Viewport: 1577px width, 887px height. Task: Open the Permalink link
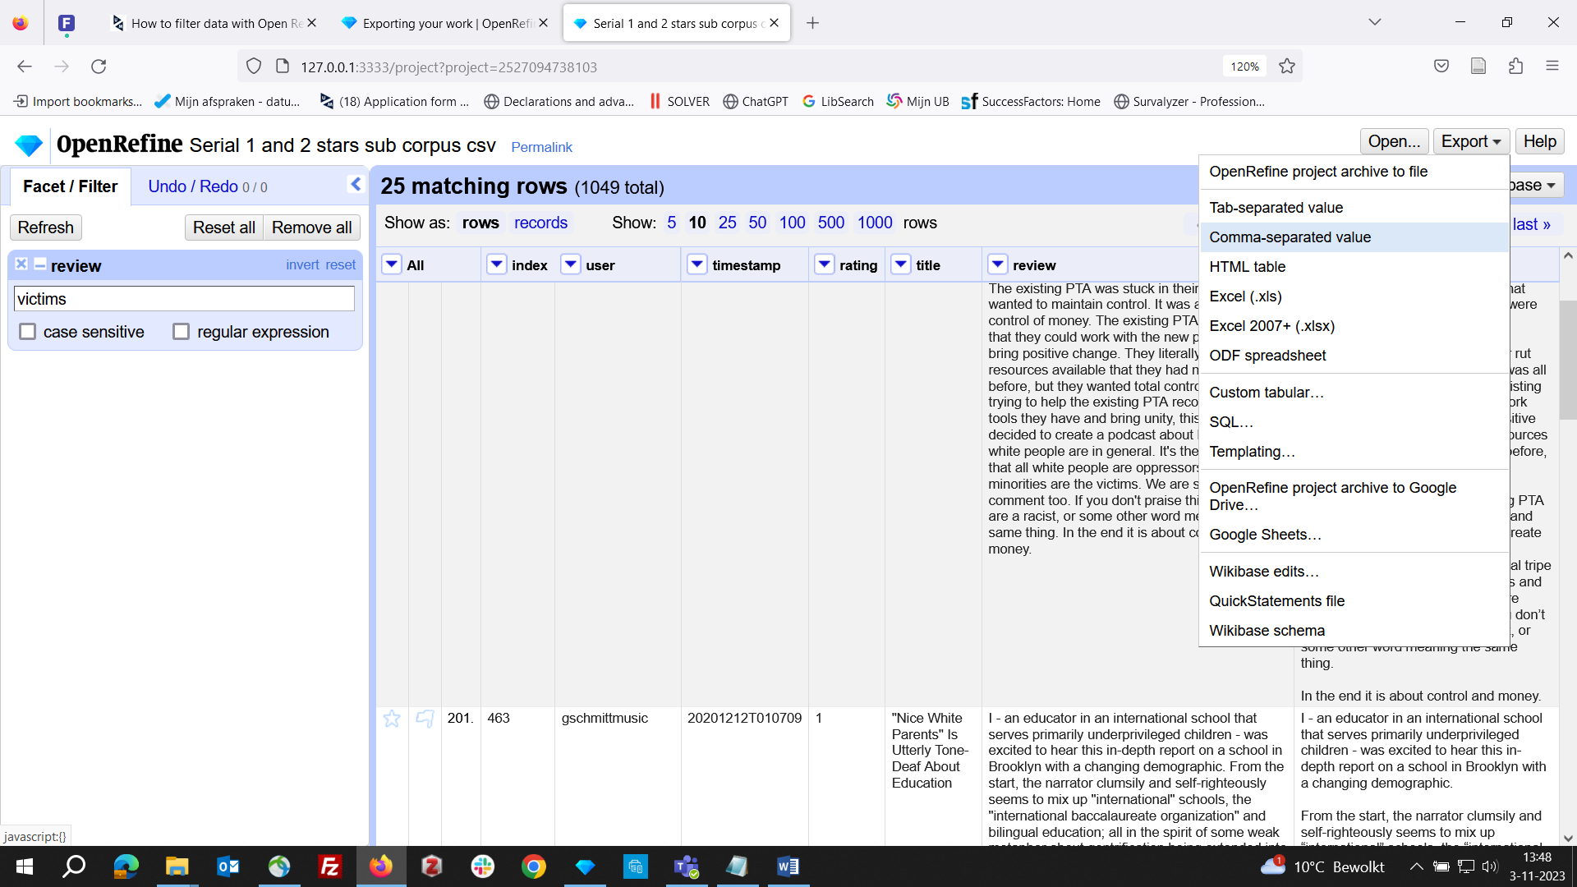coord(541,147)
